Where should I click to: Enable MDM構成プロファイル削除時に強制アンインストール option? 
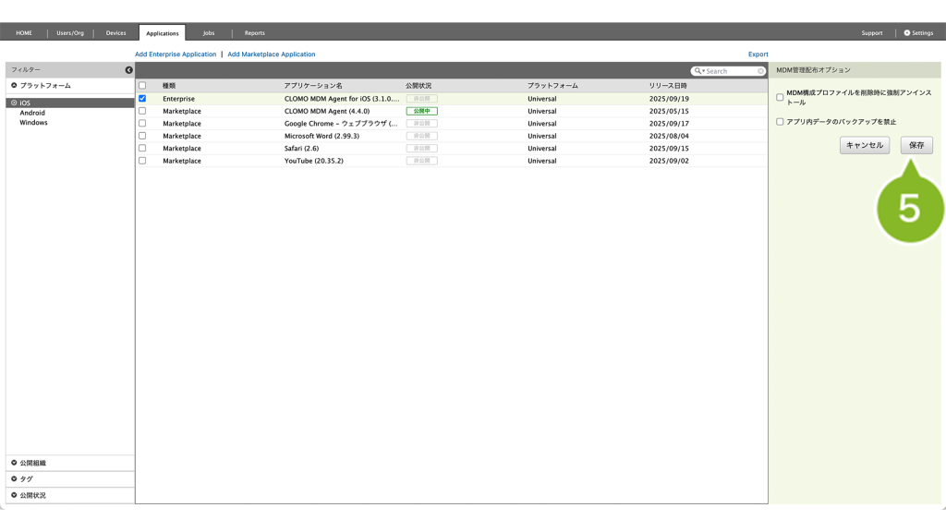pyautogui.click(x=780, y=97)
